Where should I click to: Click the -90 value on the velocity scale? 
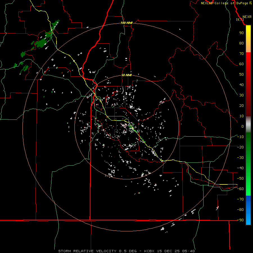(240, 220)
